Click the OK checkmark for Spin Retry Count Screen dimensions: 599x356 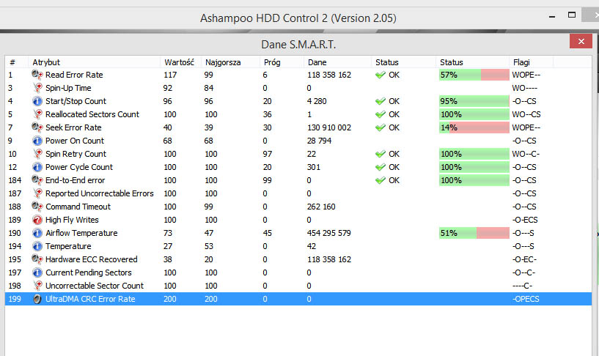(x=380, y=154)
